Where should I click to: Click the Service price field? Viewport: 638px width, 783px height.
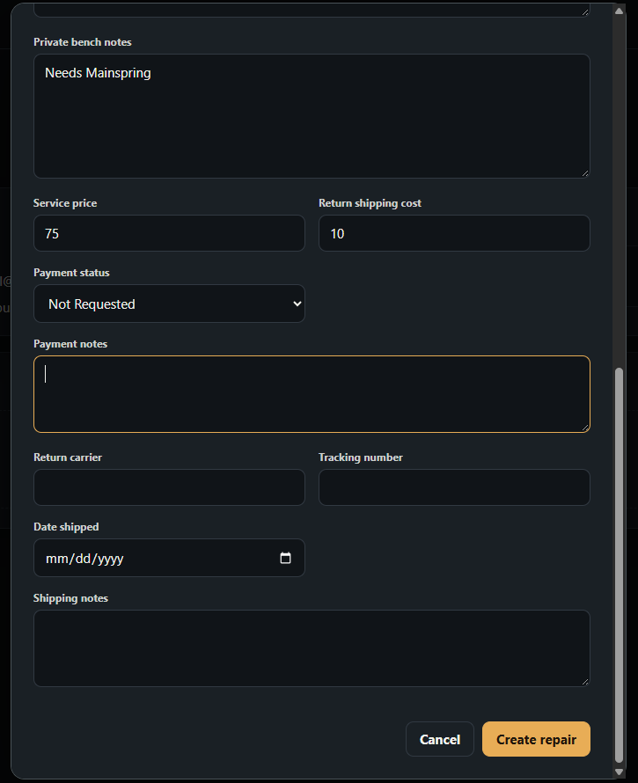[x=169, y=233]
